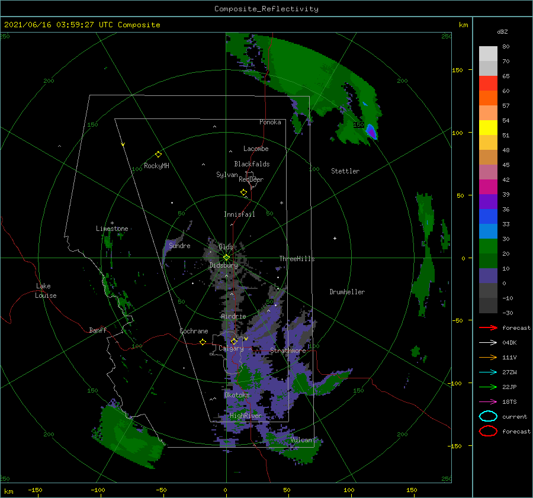Click the Banff city label
The image size is (533, 498).
point(98,330)
